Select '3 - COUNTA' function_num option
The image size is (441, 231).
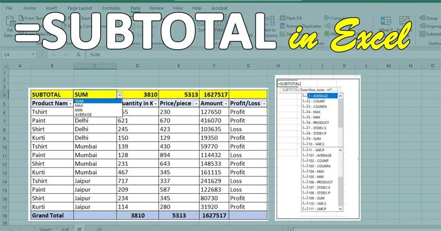(x=320, y=107)
